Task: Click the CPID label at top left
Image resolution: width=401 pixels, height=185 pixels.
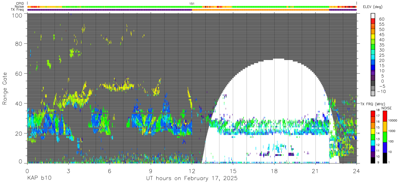Action: [x=20, y=4]
